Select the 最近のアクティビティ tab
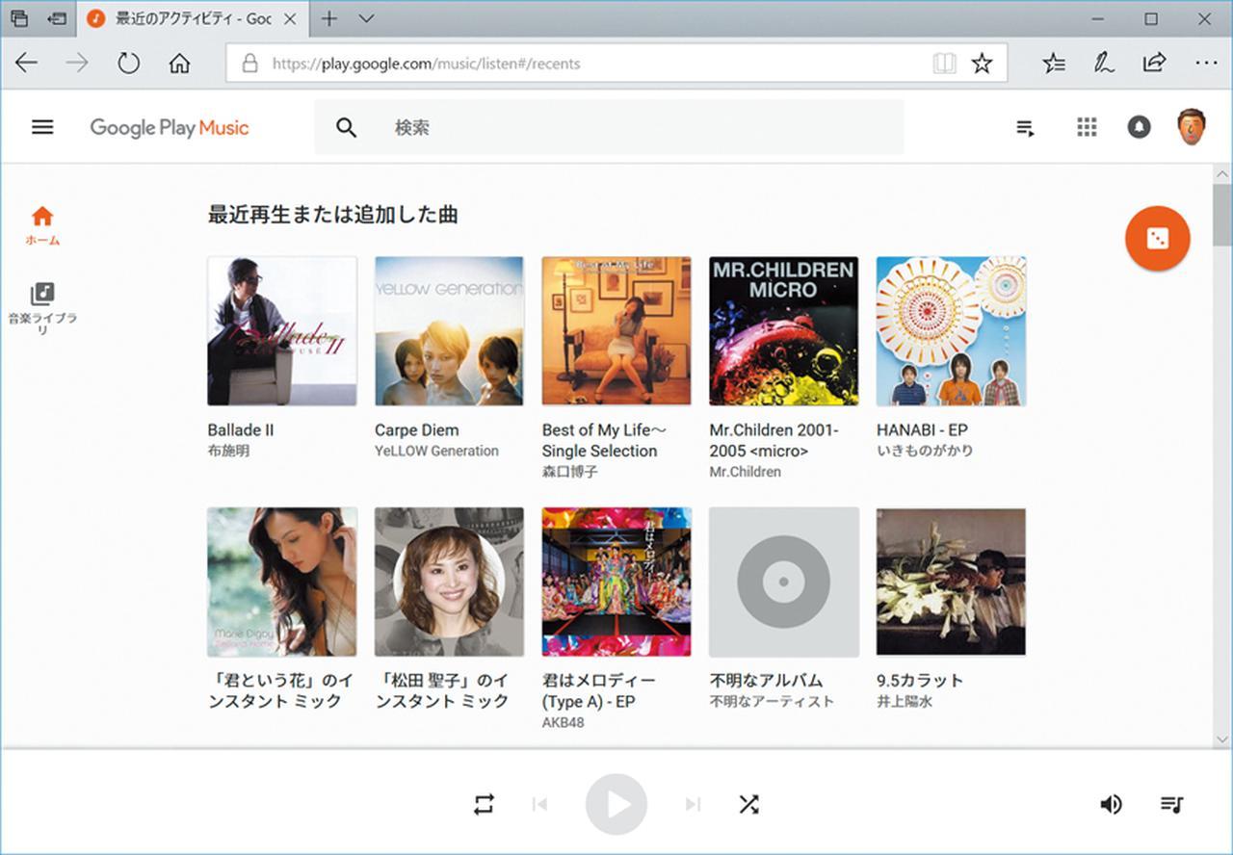Screen dimensions: 1233x855 (193, 18)
